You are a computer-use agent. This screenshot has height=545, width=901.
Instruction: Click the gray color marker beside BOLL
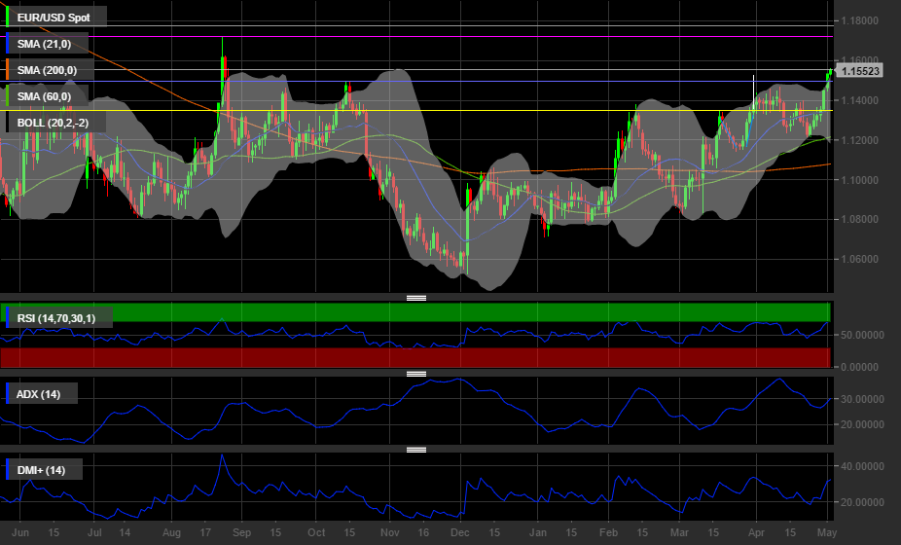click(x=8, y=123)
